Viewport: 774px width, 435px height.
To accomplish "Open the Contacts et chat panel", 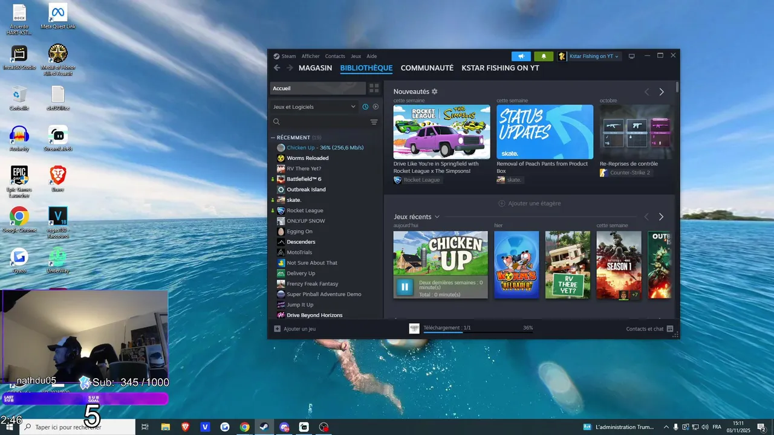I will click(x=649, y=329).
